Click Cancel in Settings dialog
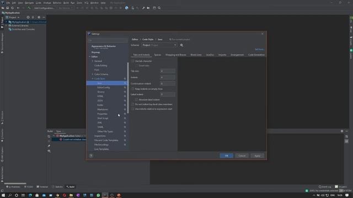The height and width of the screenshot is (198, 353). (x=242, y=156)
